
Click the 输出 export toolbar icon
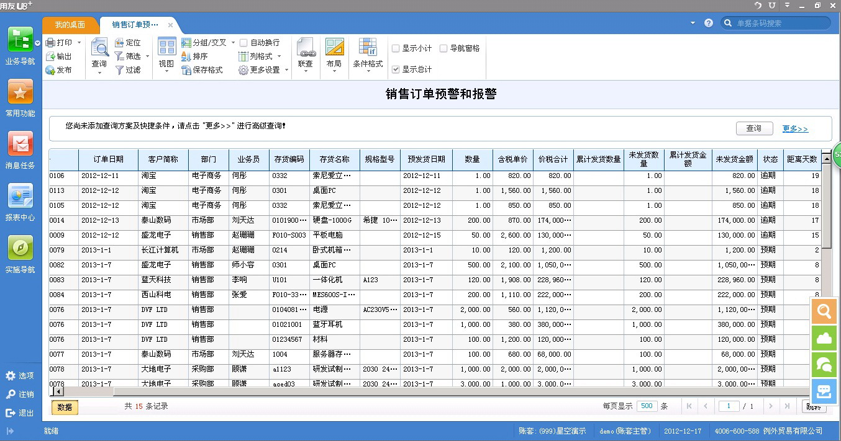click(50, 56)
